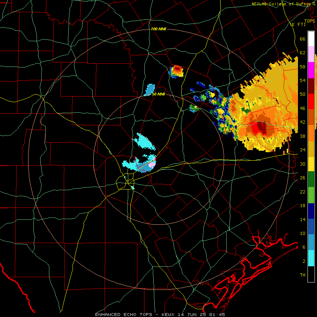Click the 'ENHANCED ECHO TOPS' title text
317x317 pixels.
tap(124, 315)
